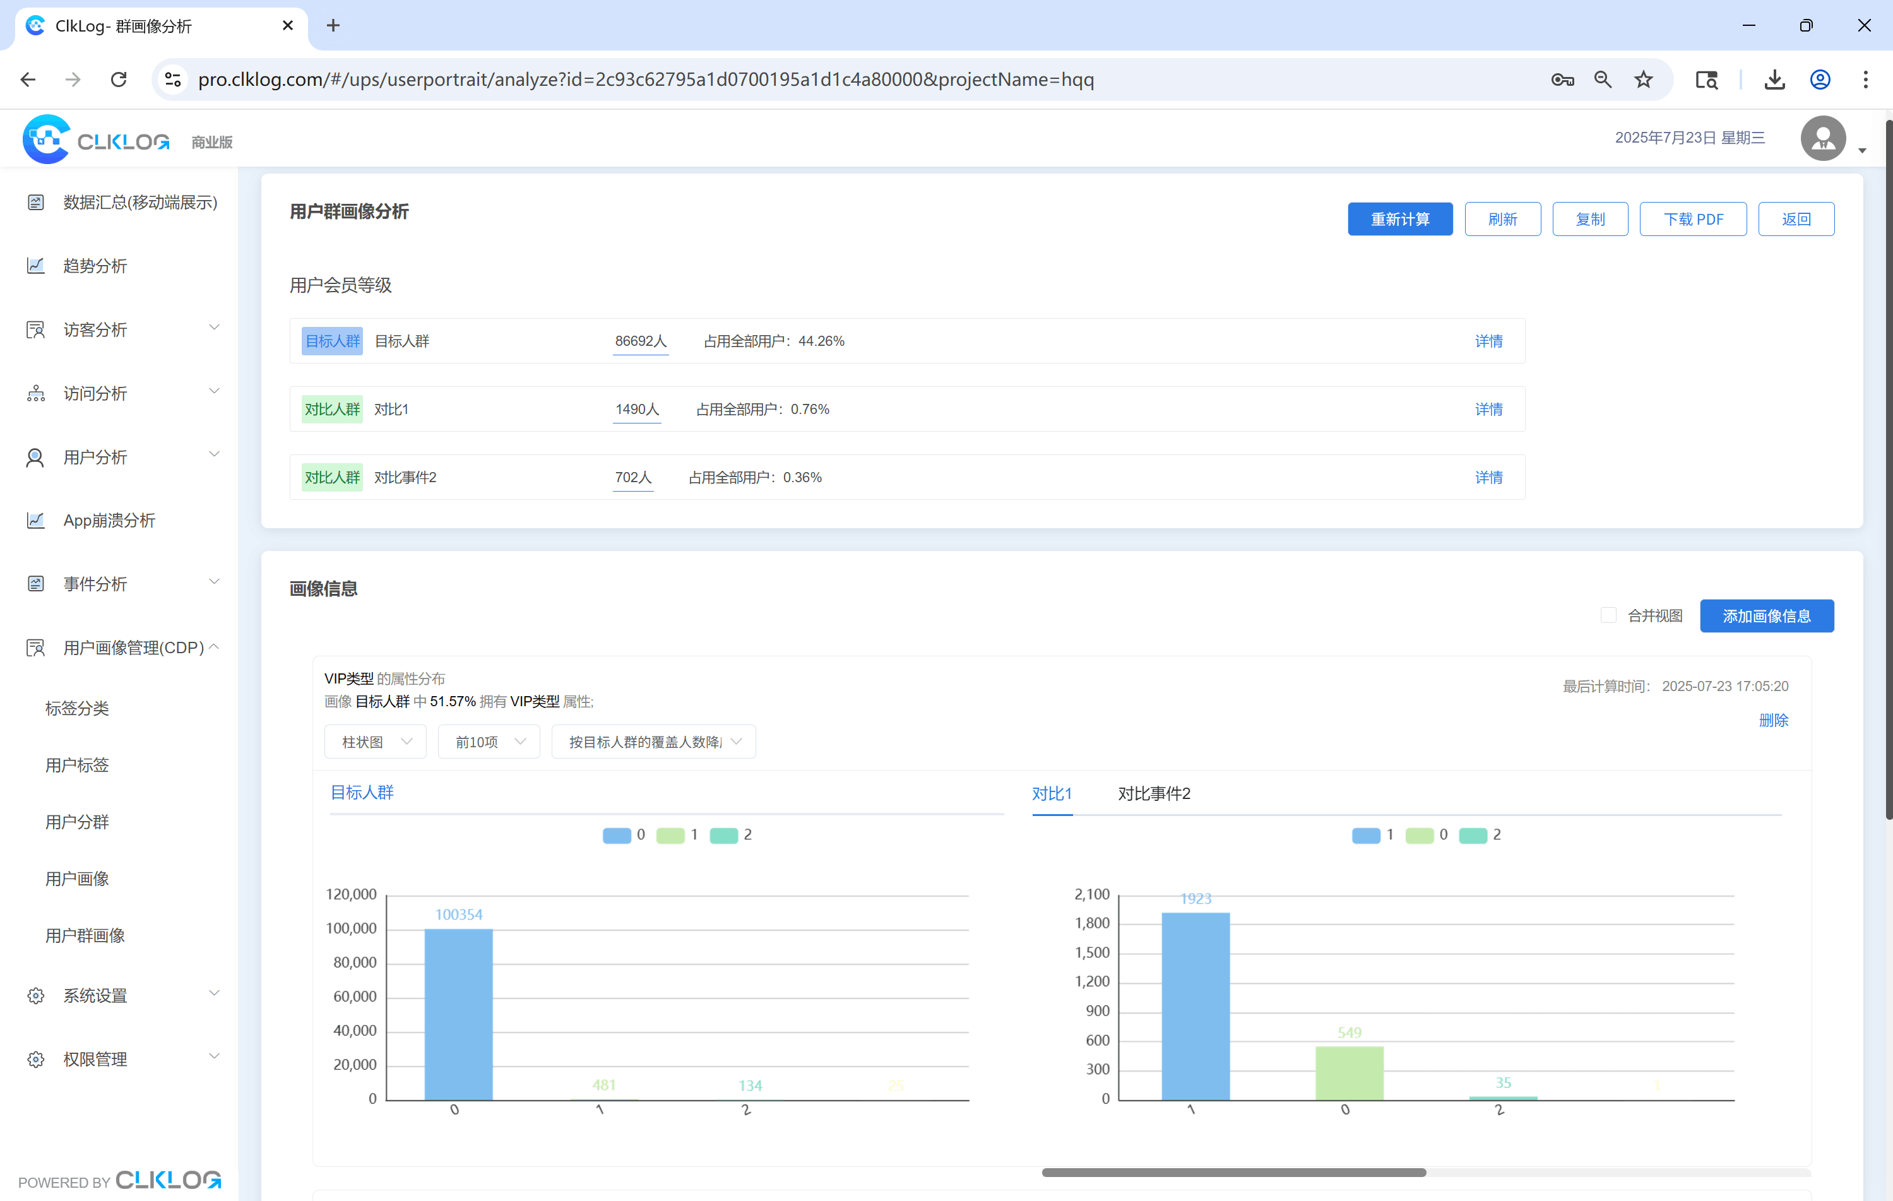Image resolution: width=1893 pixels, height=1201 pixels.
Task: Click the browser reload page icon
Action: coord(119,80)
